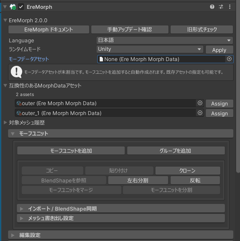Collapse the EreMorph 2.0.0 section
This screenshot has height=241, width=240.
pyautogui.click(x=5, y=20)
